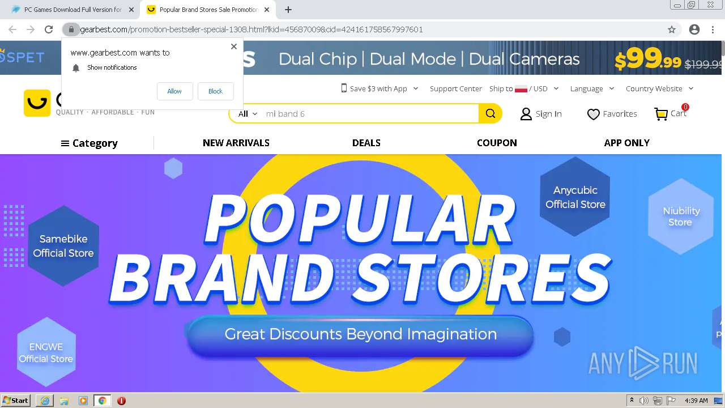Click the search input field
This screenshot has width=725, height=408.
click(370, 114)
